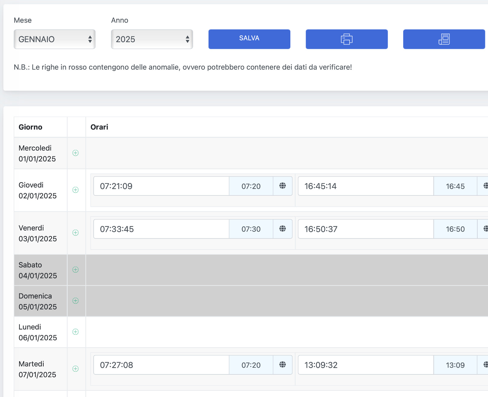Open the Anno dropdown showing 2025

click(x=152, y=39)
